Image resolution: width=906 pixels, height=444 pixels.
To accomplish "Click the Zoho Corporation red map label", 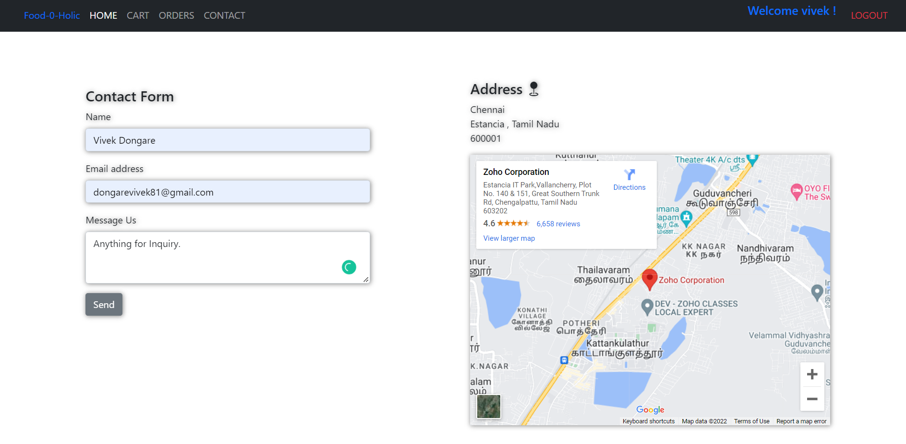I will [x=691, y=280].
